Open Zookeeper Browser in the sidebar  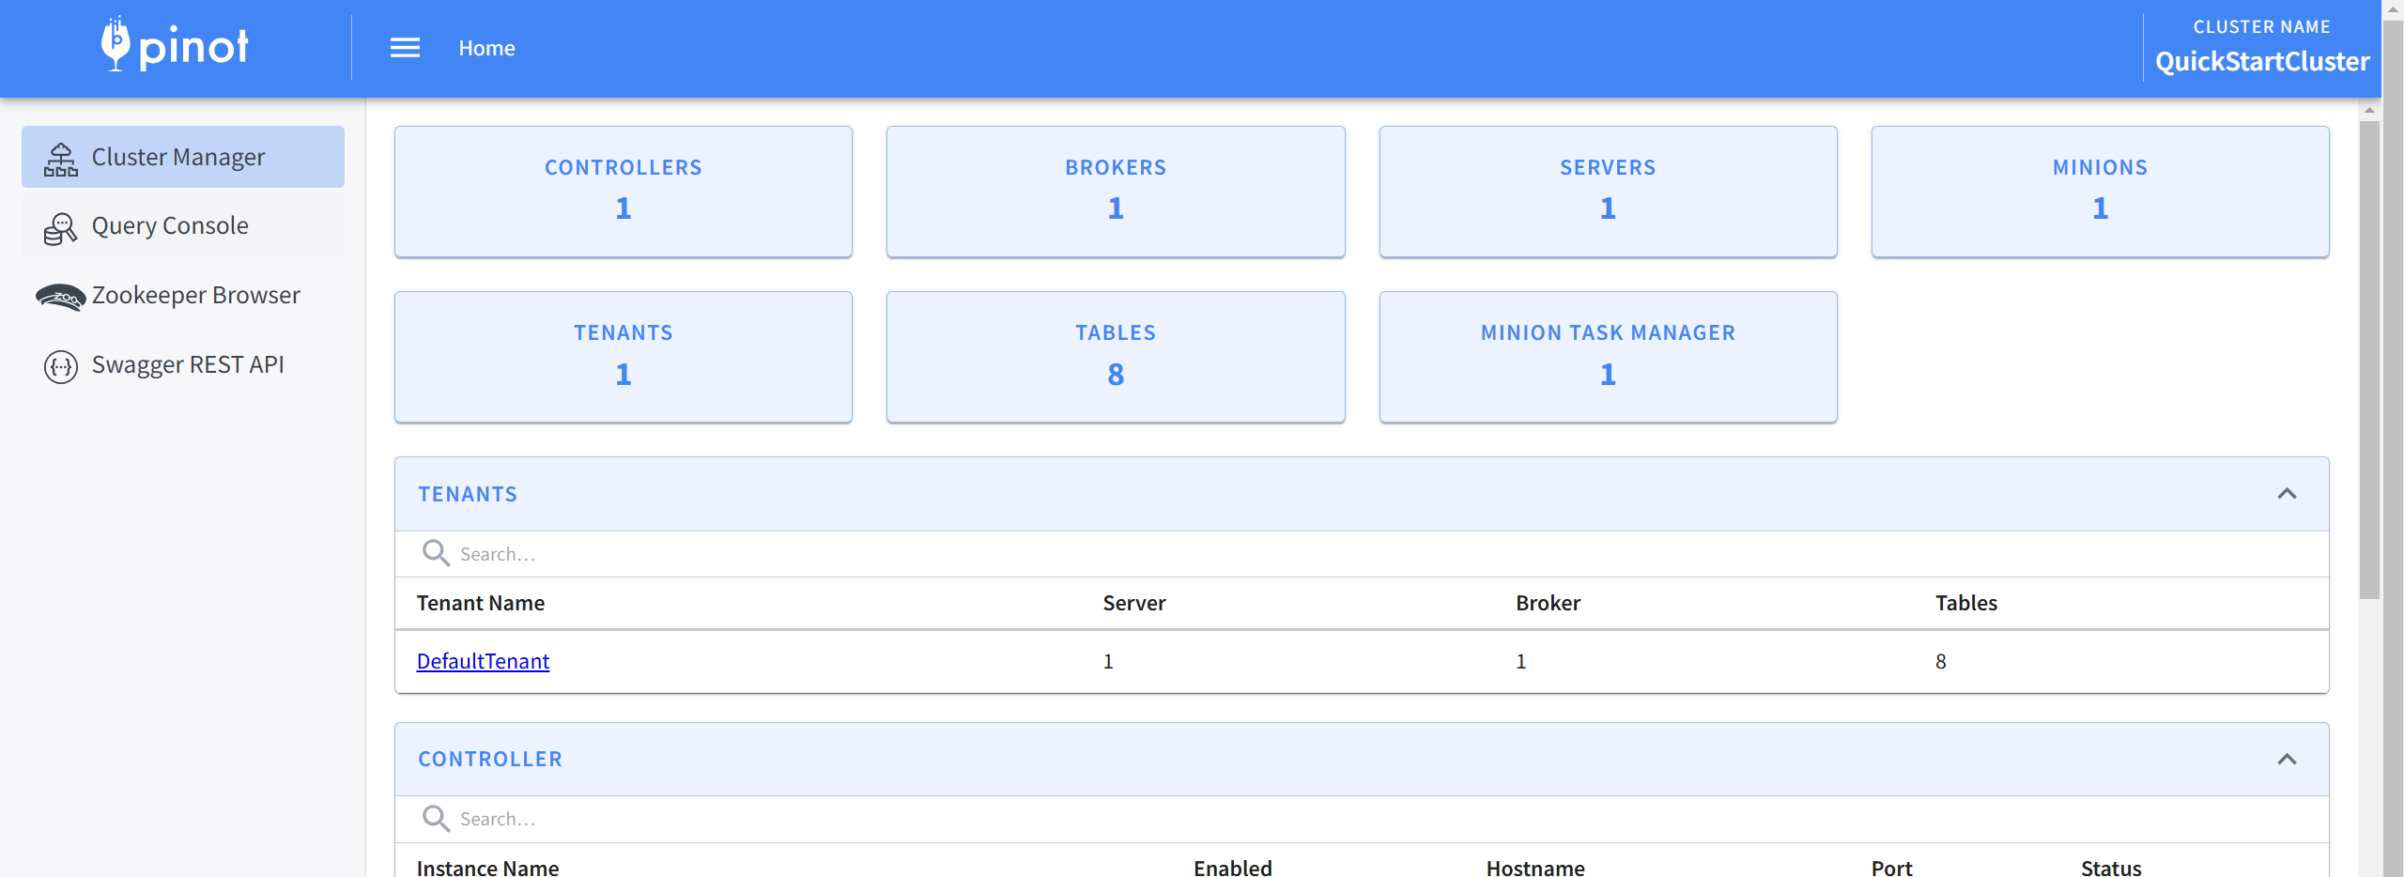183,296
